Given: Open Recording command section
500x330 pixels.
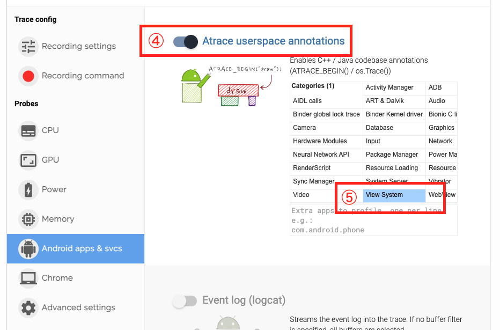Looking at the screenshot, I should pos(76,76).
